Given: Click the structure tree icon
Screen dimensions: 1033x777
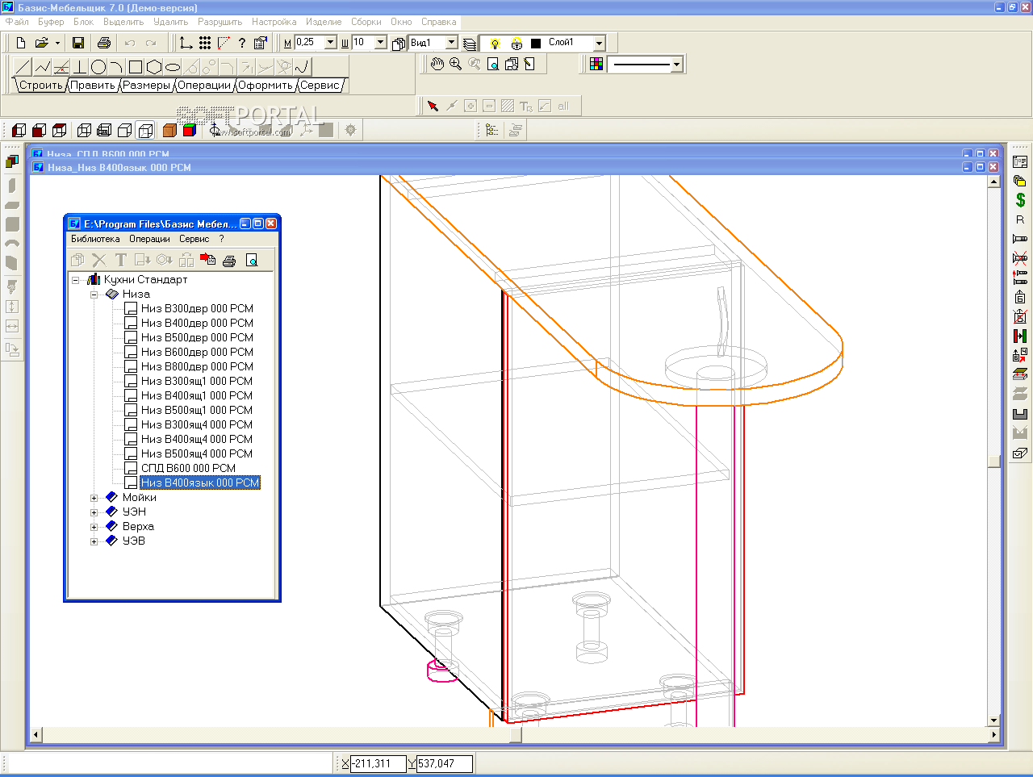Looking at the screenshot, I should tap(492, 130).
